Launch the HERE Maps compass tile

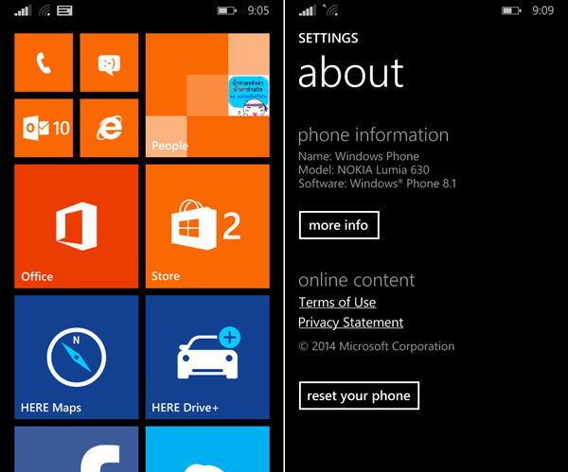click(x=76, y=357)
